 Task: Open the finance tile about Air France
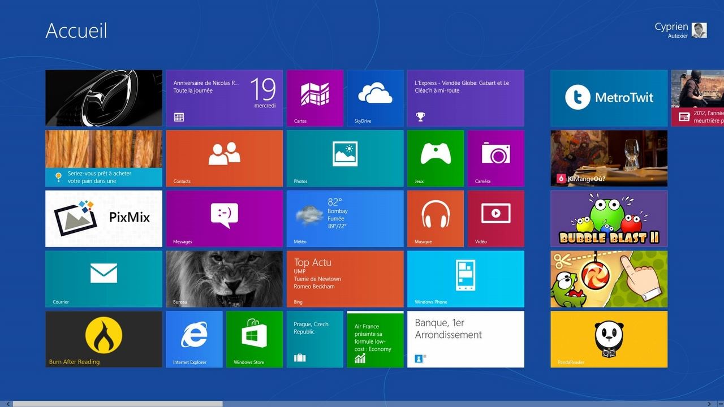pos(375,339)
